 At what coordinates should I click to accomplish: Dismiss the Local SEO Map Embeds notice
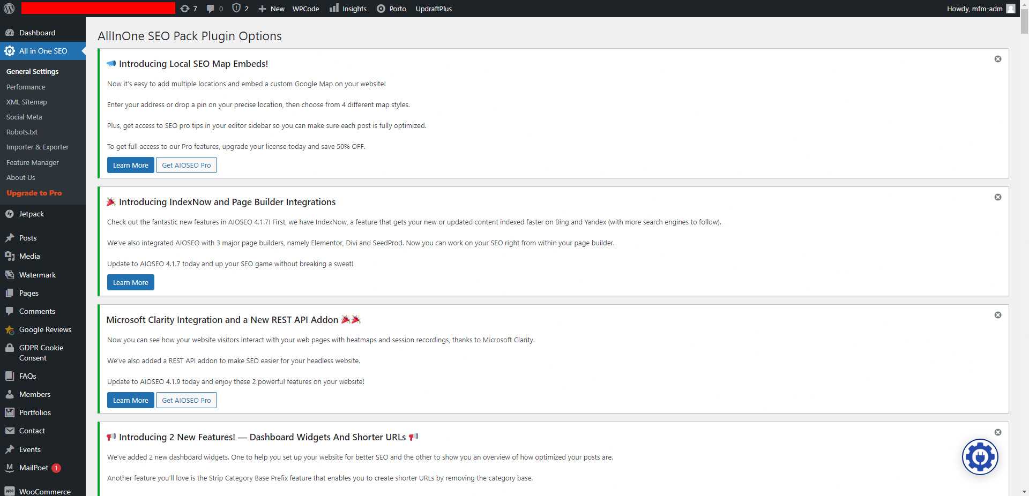pos(998,59)
